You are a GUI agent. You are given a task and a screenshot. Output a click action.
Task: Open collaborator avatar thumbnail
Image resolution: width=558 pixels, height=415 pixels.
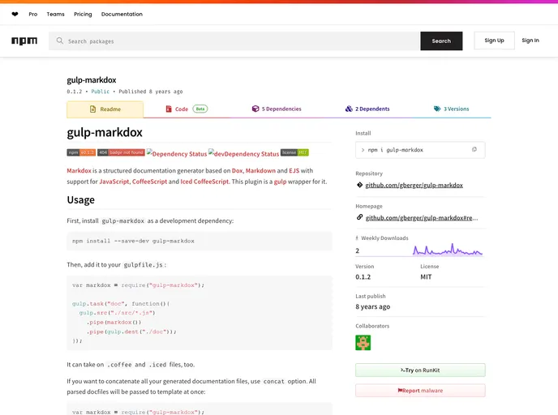tap(363, 342)
